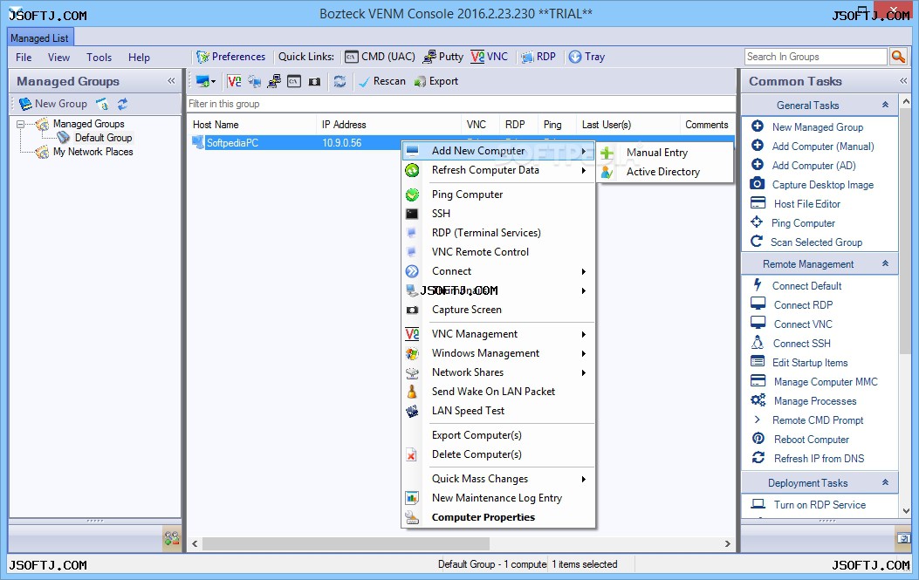Click the SoftpediaPC computer icon in the host list

[x=198, y=142]
